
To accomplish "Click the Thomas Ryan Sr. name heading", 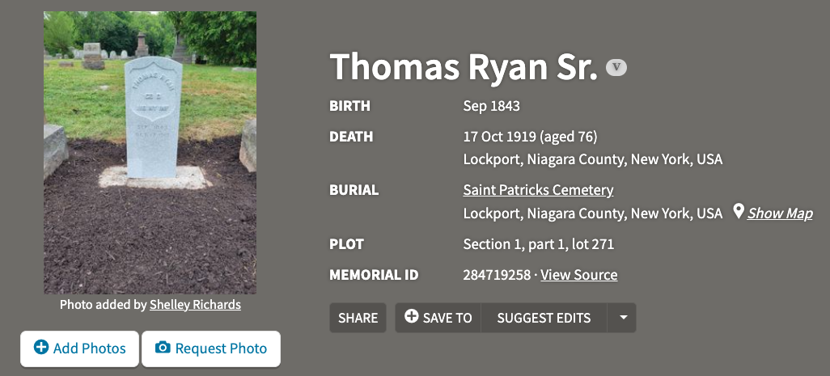I will (463, 66).
